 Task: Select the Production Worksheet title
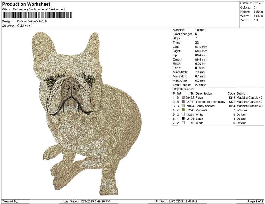click(x=25, y=4)
